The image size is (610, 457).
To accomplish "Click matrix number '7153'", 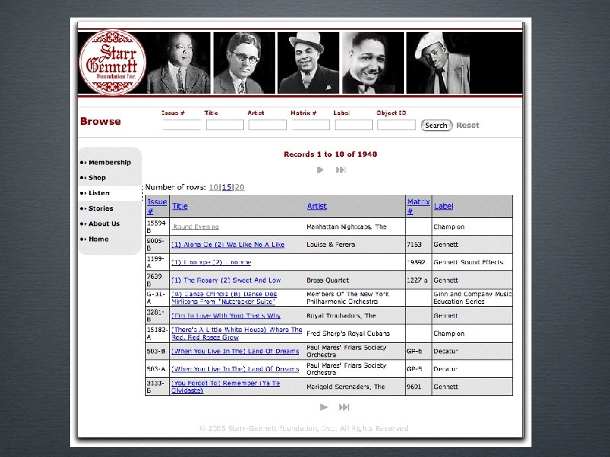I will pos(414,244).
